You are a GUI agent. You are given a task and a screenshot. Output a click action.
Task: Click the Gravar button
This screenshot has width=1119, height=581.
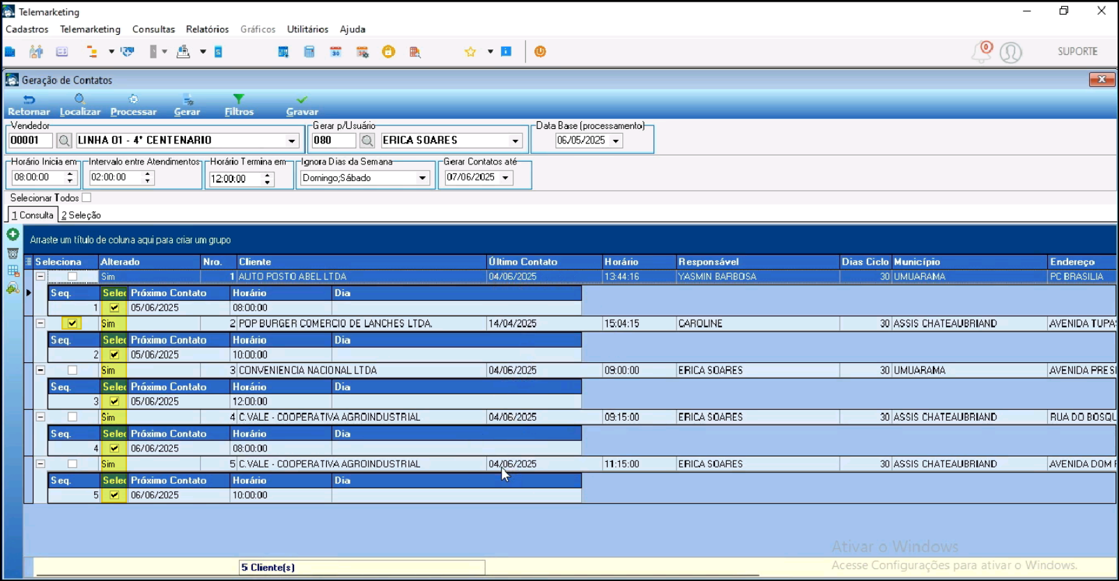(302, 105)
